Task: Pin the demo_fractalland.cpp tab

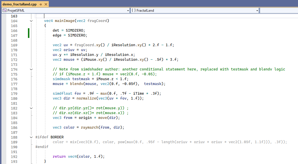Action: (41, 4)
